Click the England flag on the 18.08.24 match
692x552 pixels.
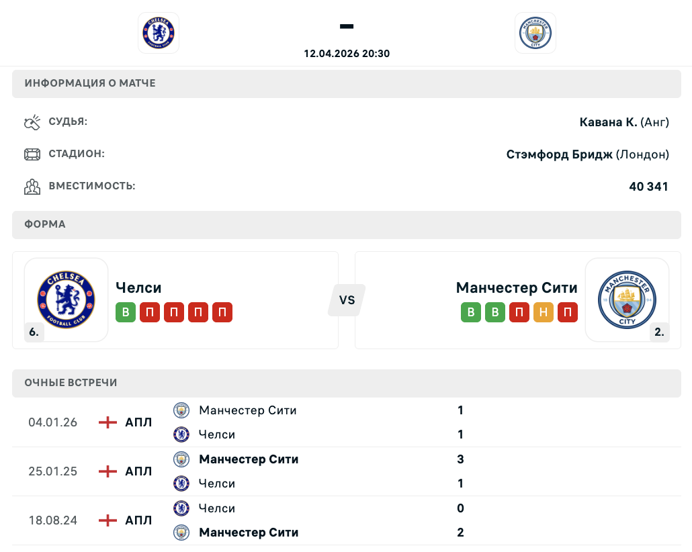pyautogui.click(x=107, y=520)
